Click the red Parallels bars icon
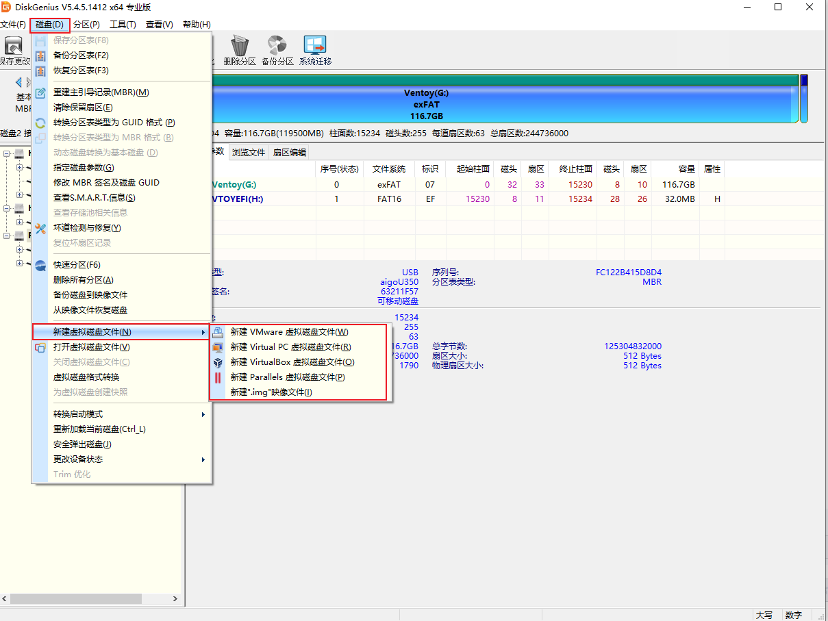828x621 pixels. coord(218,377)
